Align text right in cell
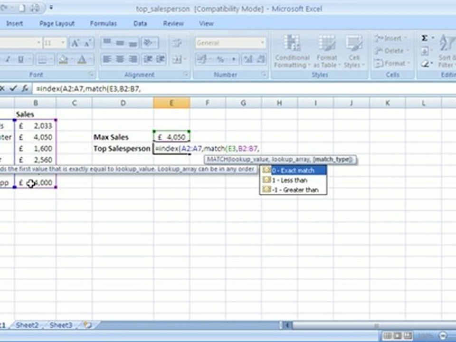Screen dimensions: 456x342 pos(133,59)
